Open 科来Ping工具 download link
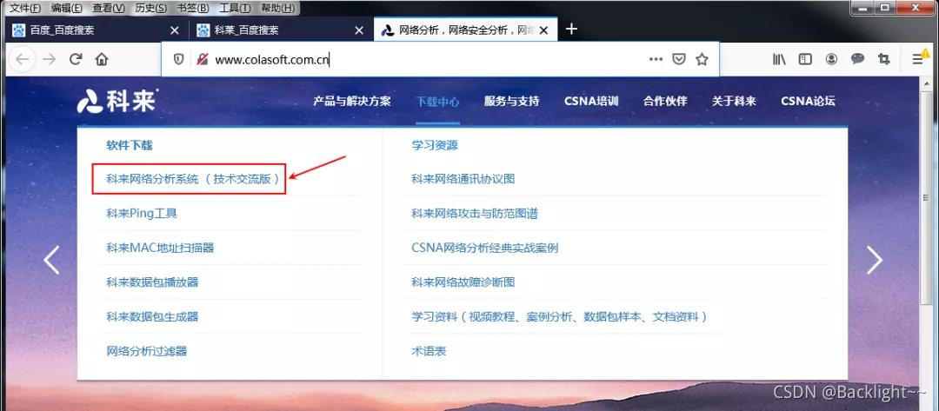 coord(142,214)
